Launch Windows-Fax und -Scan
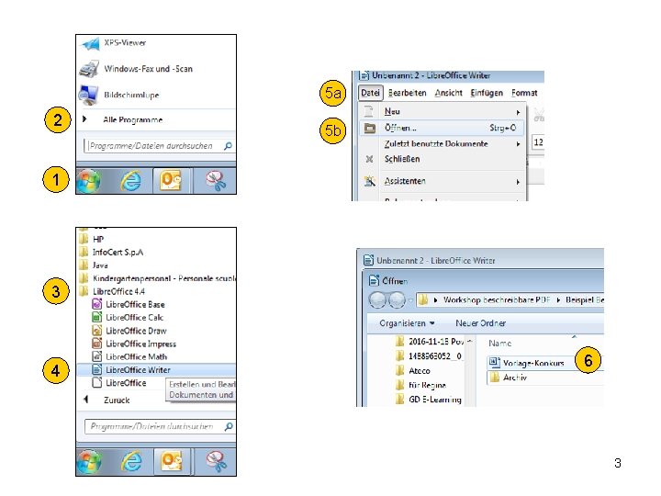661x496 pixels. click(136, 69)
